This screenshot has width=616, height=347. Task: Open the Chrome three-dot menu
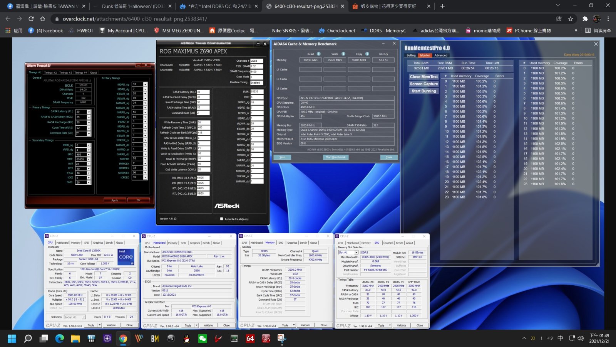pos(608,19)
